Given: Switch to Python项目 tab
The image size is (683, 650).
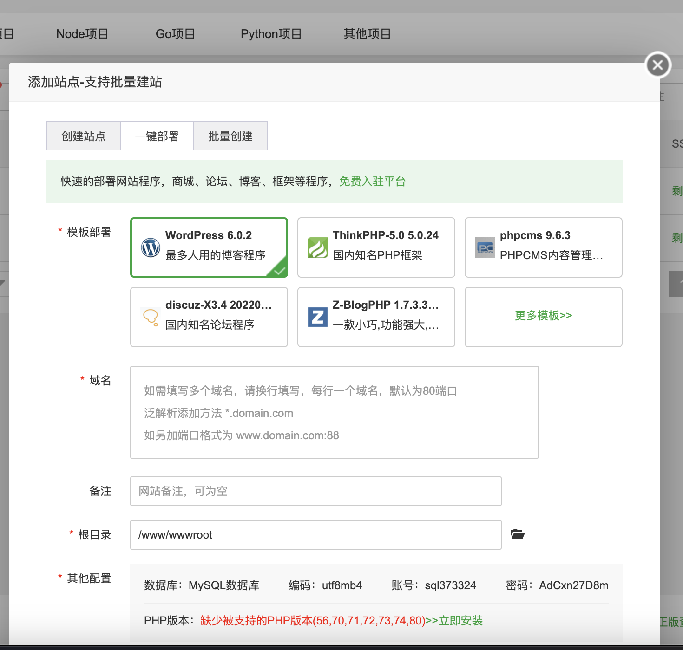Looking at the screenshot, I should click(x=271, y=34).
